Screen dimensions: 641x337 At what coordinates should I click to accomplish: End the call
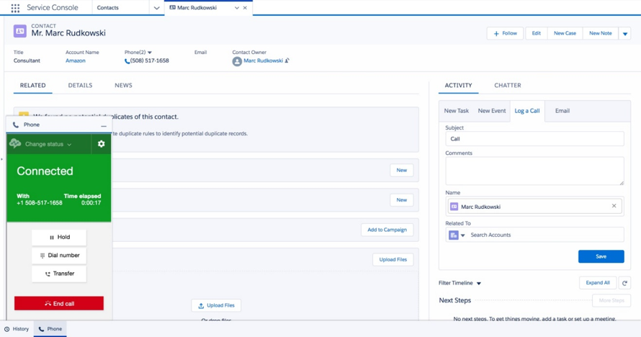(59, 303)
